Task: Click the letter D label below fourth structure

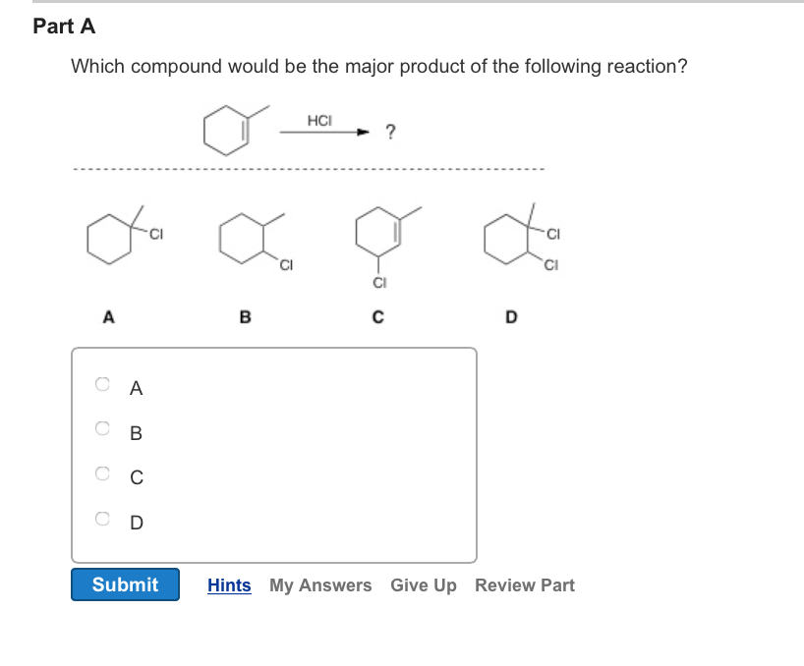Action: [x=509, y=315]
